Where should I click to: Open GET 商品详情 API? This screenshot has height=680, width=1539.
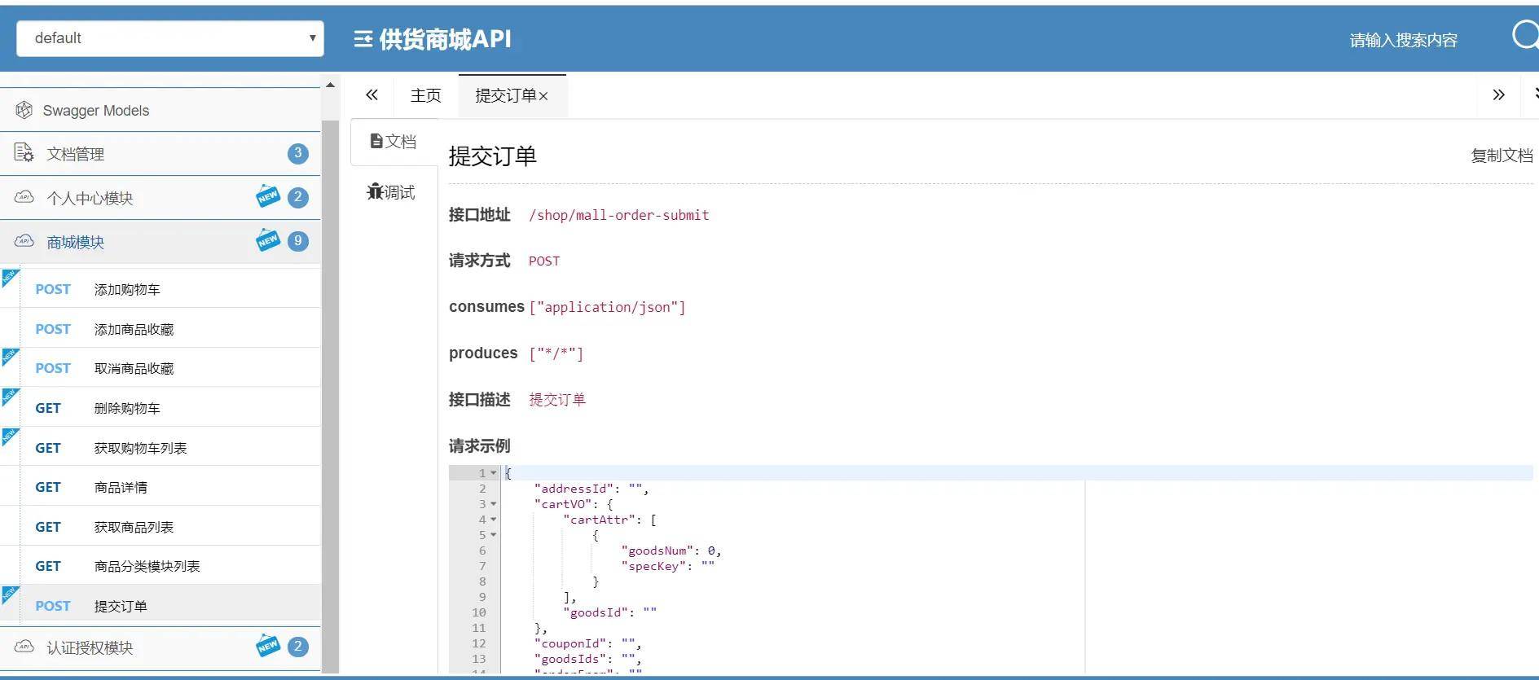coord(160,487)
